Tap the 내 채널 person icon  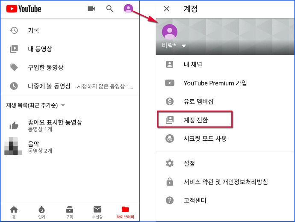[170, 65]
